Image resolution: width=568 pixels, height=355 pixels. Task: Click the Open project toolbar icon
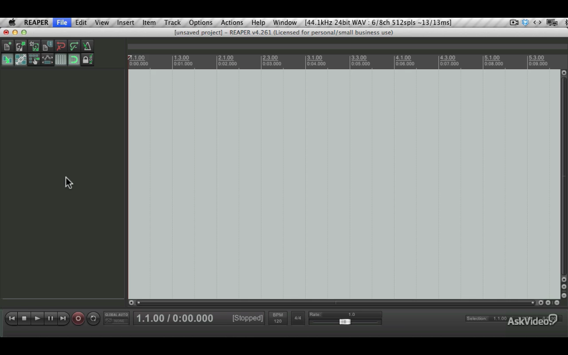point(21,46)
